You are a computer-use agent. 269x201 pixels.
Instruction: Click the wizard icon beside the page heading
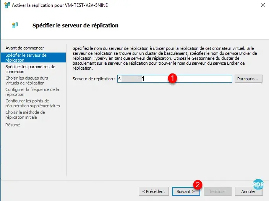pyautogui.click(x=15, y=26)
